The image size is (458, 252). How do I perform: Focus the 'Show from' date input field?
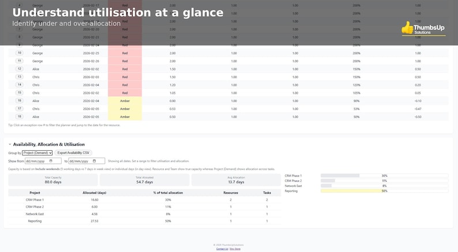[43, 161]
